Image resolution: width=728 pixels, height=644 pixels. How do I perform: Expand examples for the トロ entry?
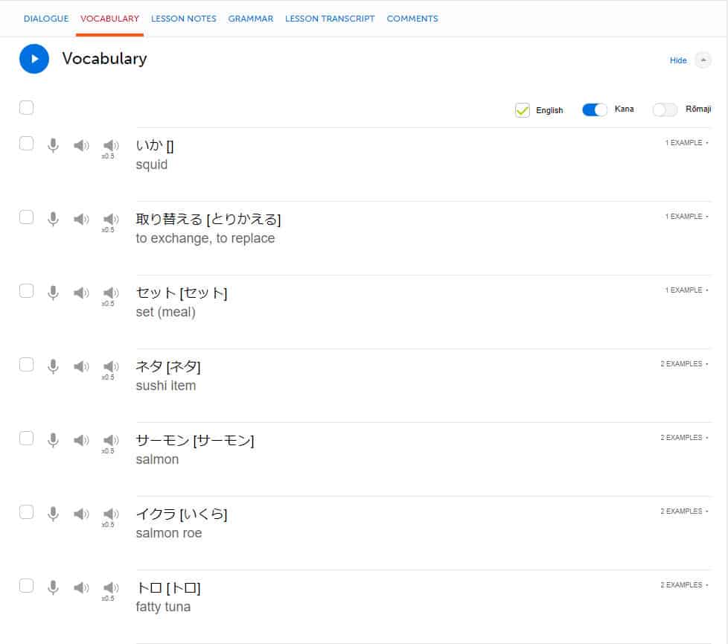683,584
